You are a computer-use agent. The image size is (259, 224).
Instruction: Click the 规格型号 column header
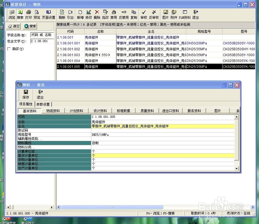[204, 31]
